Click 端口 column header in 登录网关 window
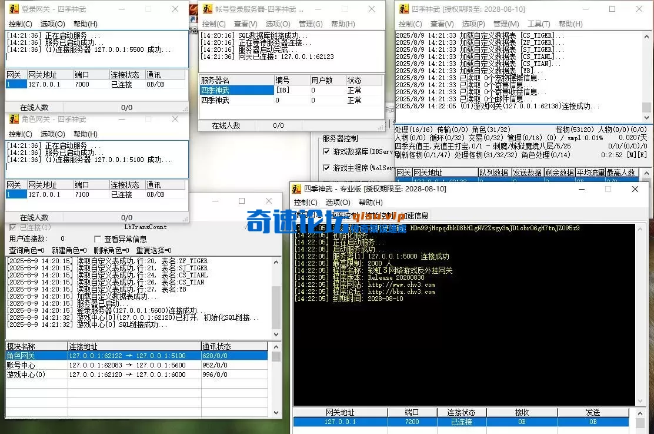 [x=91, y=75]
